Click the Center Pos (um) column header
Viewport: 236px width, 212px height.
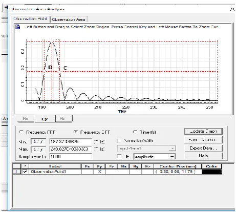(178, 166)
